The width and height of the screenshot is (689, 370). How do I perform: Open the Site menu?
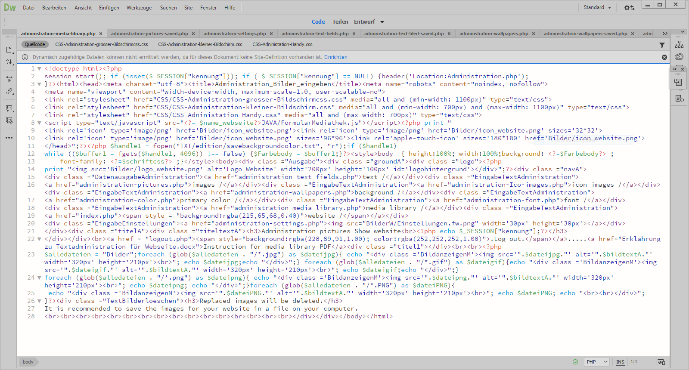pos(188,8)
